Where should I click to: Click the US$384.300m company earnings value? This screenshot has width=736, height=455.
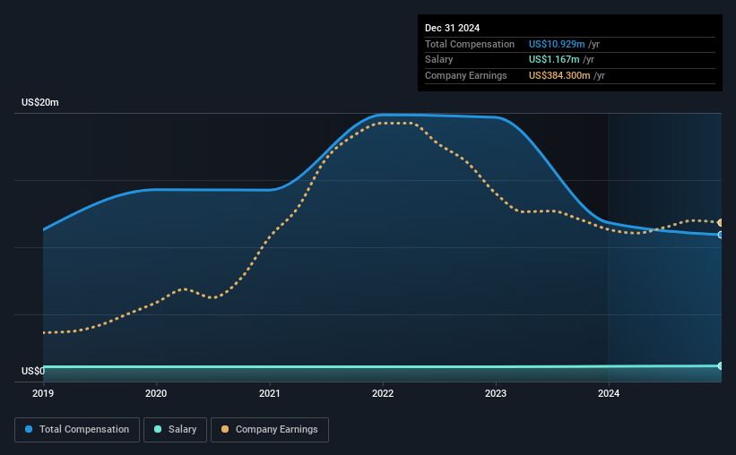point(559,75)
